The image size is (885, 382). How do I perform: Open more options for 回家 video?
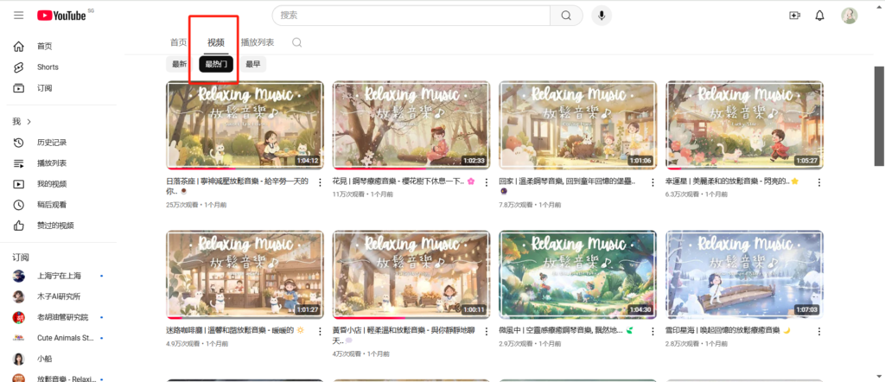(x=653, y=182)
